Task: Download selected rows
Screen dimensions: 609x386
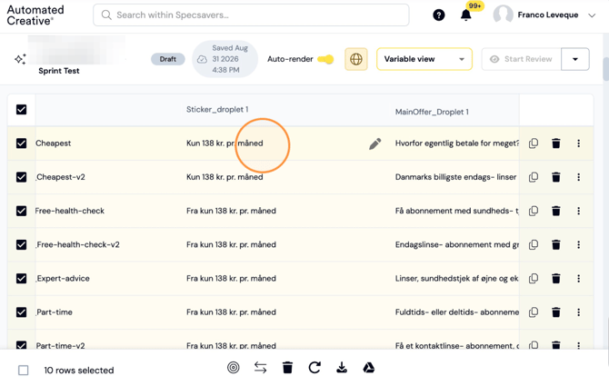Action: pos(342,367)
